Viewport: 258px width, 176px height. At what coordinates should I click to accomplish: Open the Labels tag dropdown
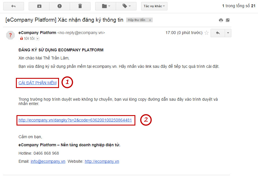click(126, 6)
